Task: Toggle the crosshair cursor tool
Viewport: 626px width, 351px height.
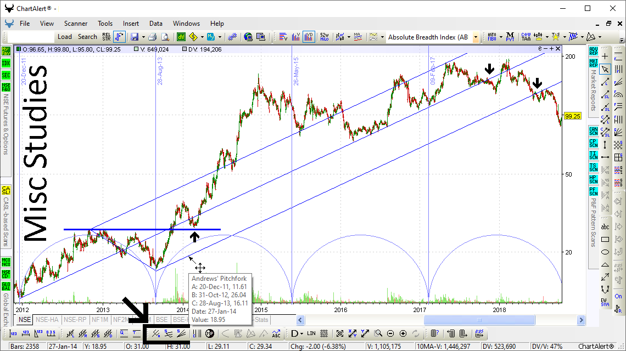Action: tap(605, 56)
